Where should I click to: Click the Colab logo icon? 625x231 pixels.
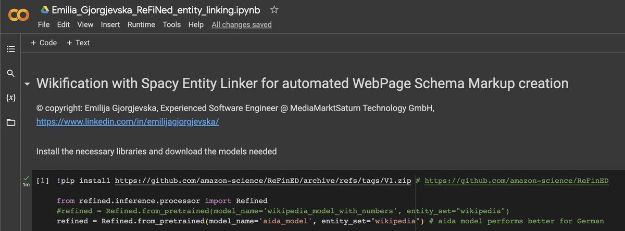point(18,16)
